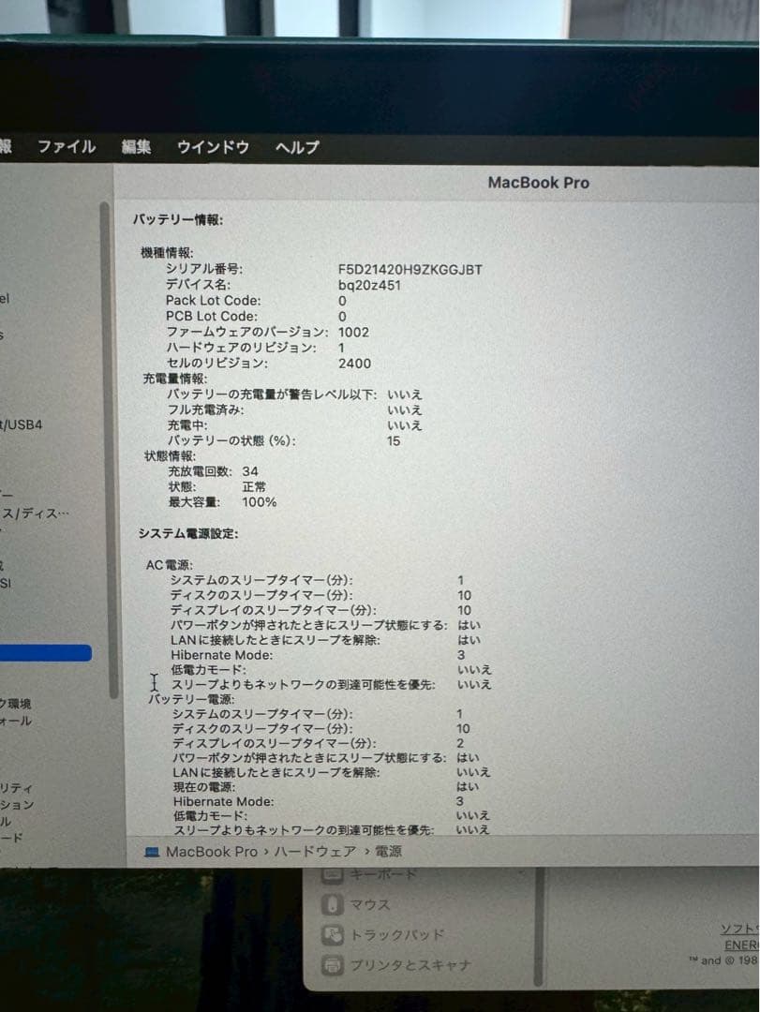The width and height of the screenshot is (760, 1012).
Task: Open the ヘルプ menu
Action: pos(296,147)
